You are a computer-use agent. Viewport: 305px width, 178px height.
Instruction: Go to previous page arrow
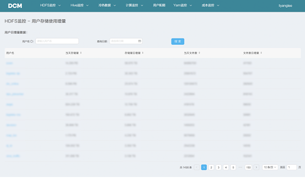197,167
